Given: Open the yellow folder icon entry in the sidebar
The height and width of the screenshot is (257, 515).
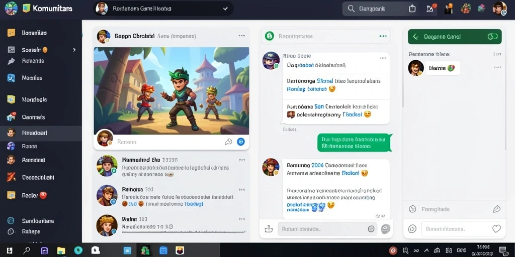Looking at the screenshot, I should 11,100.
